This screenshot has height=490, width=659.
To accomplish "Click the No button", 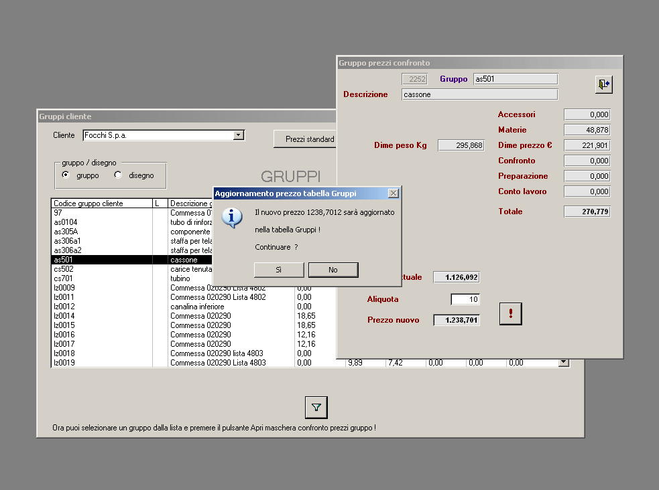I will click(333, 270).
